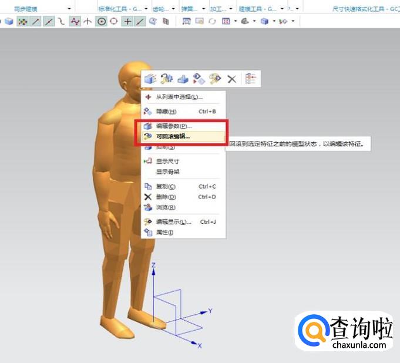The image size is (400, 363).
Task: Expand the 标准化工具 toolbar dropdown
Action: coord(146,9)
